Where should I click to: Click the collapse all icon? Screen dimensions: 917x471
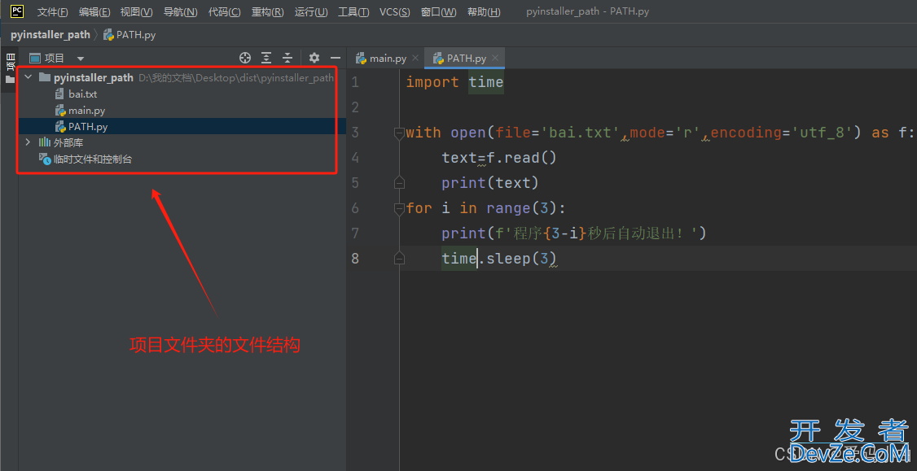(x=287, y=58)
